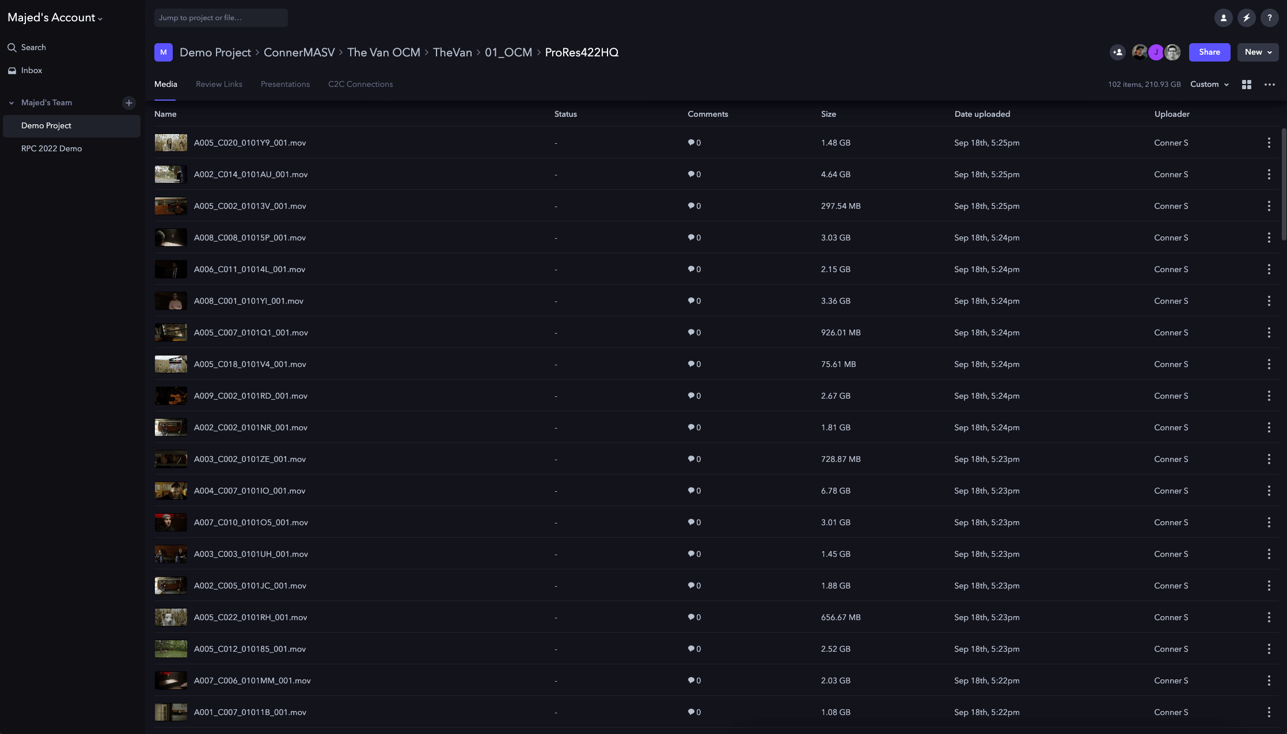Click the add collaborator icon

pyautogui.click(x=1118, y=52)
